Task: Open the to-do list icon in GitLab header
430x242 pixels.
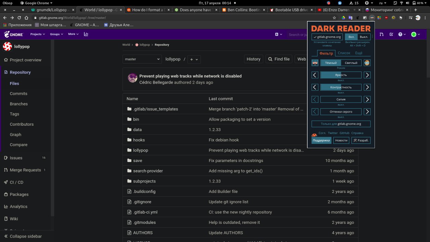Action: point(391,34)
